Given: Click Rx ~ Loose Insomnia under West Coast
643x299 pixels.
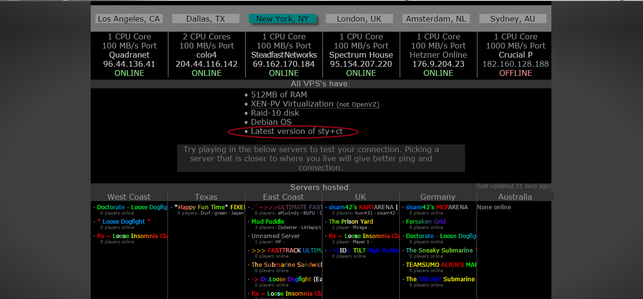Looking at the screenshot, I should 132,236.
